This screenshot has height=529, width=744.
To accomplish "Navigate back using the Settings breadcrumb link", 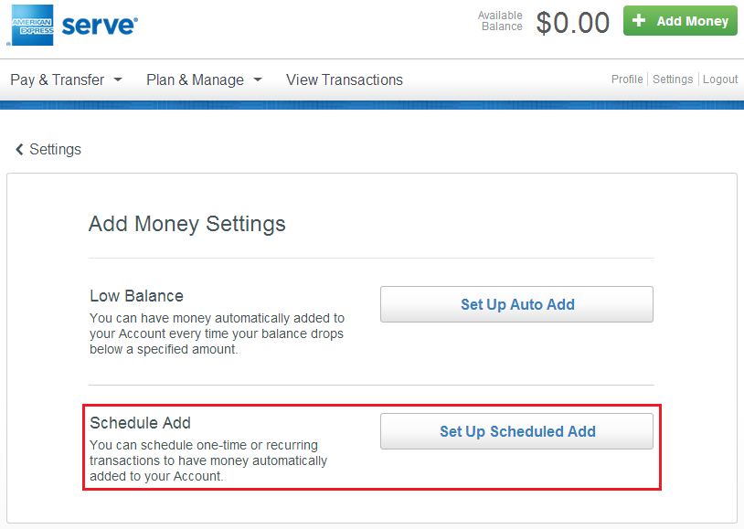I will click(x=54, y=149).
